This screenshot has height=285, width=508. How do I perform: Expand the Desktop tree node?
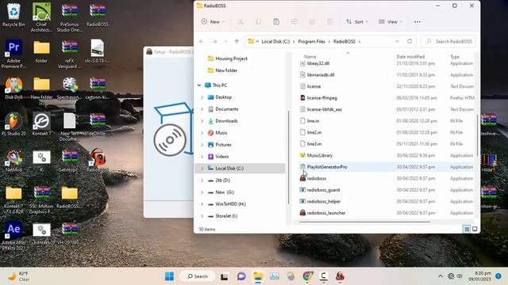point(202,97)
